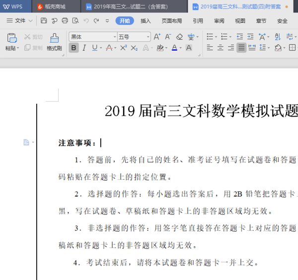
Task: Open Print Preview icon
Action: pos(75,20)
